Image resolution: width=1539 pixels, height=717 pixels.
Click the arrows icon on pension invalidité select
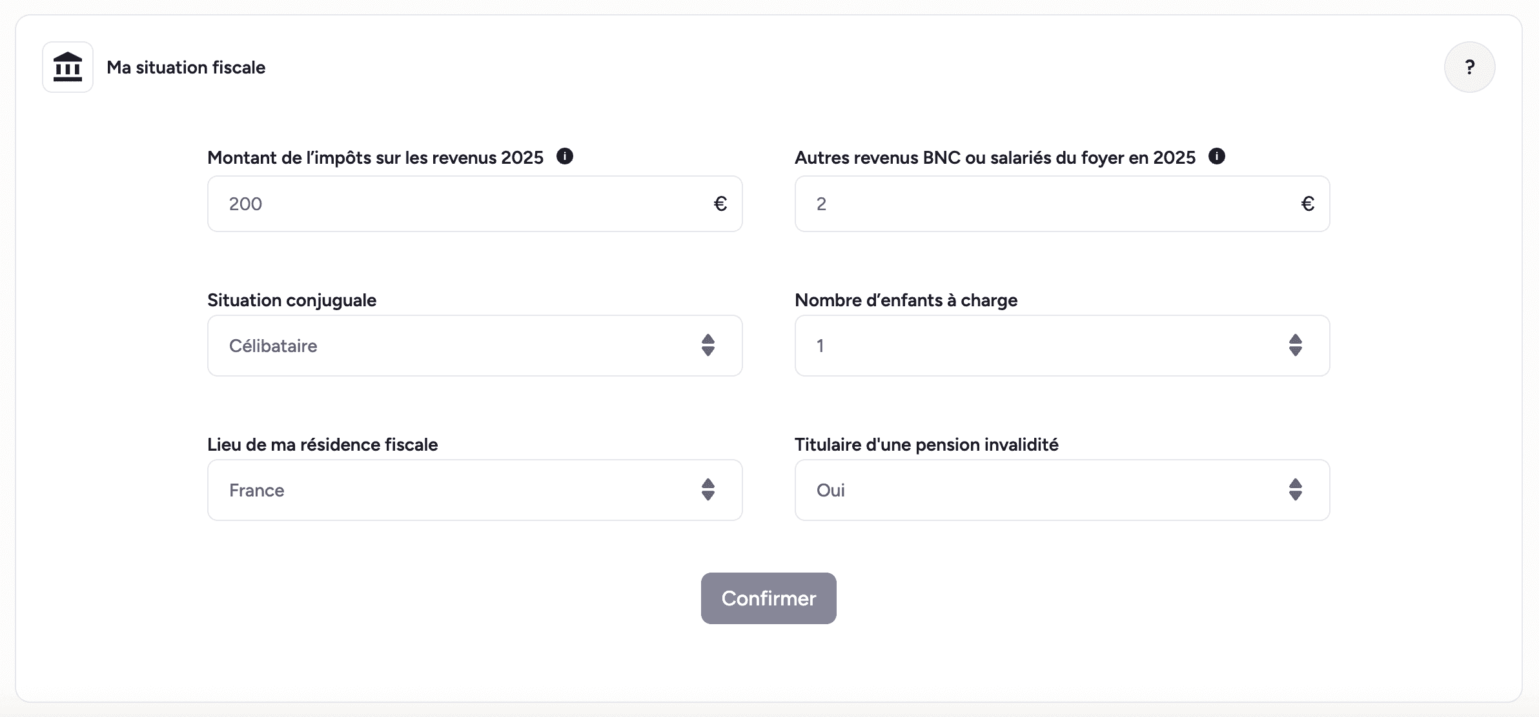(1296, 490)
